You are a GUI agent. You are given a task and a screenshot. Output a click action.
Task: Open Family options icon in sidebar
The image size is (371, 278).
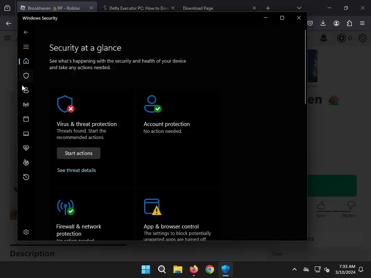tap(26, 163)
